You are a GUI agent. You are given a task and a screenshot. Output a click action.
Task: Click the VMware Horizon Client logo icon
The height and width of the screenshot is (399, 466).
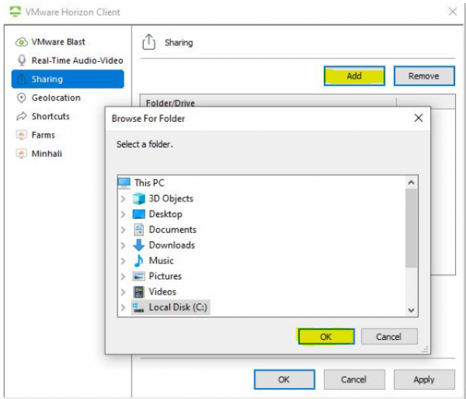pos(16,12)
